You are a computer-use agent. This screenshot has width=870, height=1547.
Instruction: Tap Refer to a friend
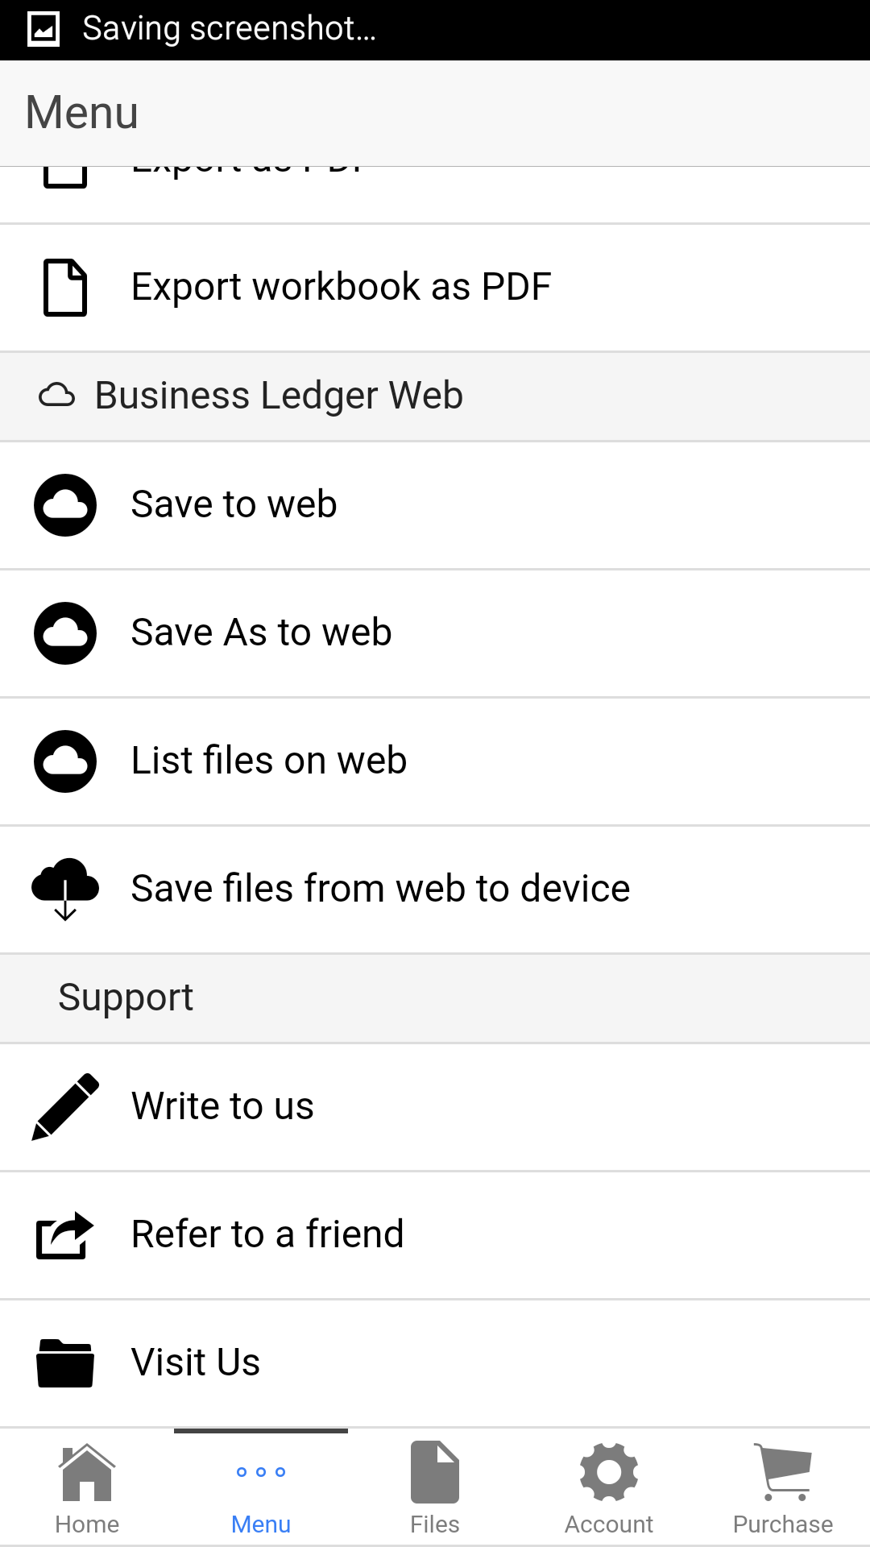point(267,1234)
